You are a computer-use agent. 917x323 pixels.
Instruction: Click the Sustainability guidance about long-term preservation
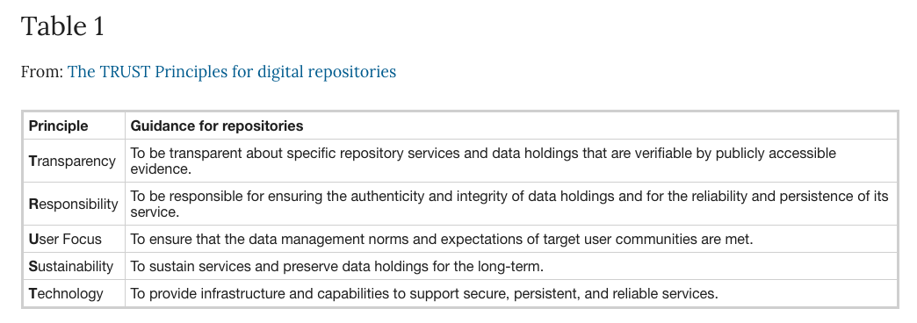click(337, 266)
